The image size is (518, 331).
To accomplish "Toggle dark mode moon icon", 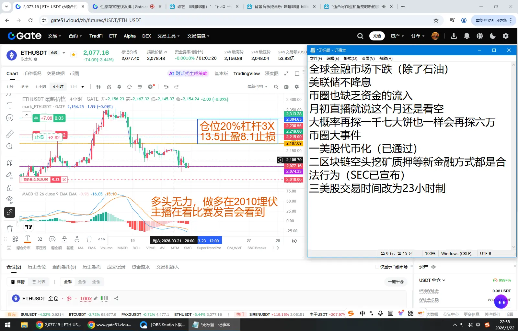I will pos(493,36).
